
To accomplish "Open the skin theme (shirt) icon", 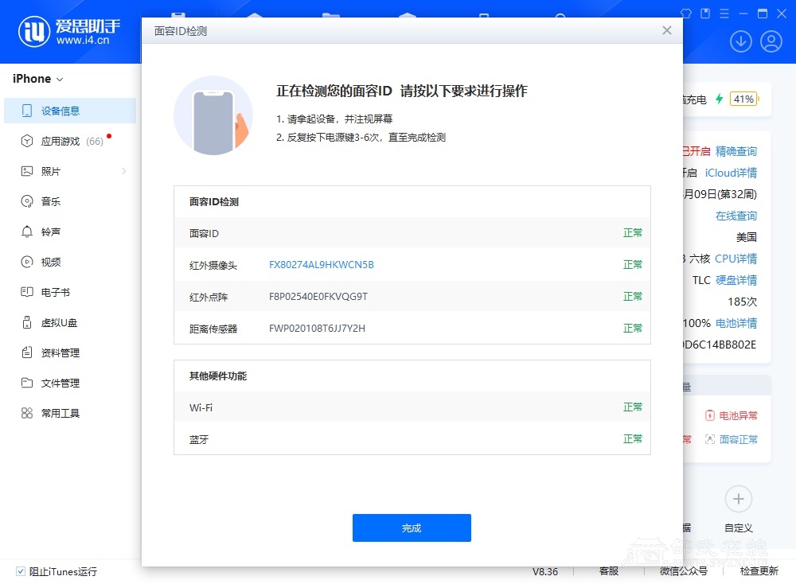I will coord(687,13).
